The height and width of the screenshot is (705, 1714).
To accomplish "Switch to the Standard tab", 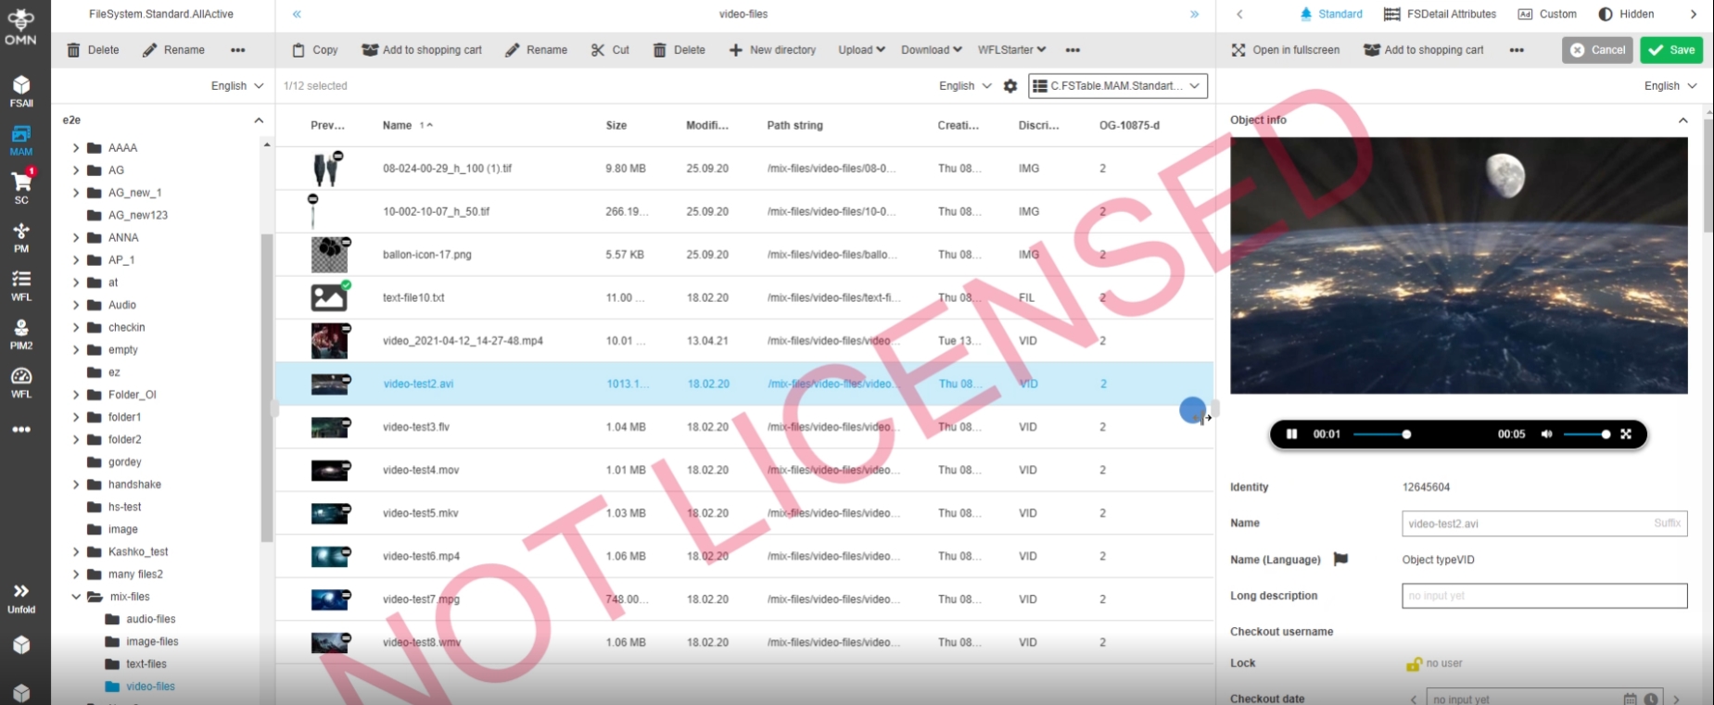I will [1331, 14].
